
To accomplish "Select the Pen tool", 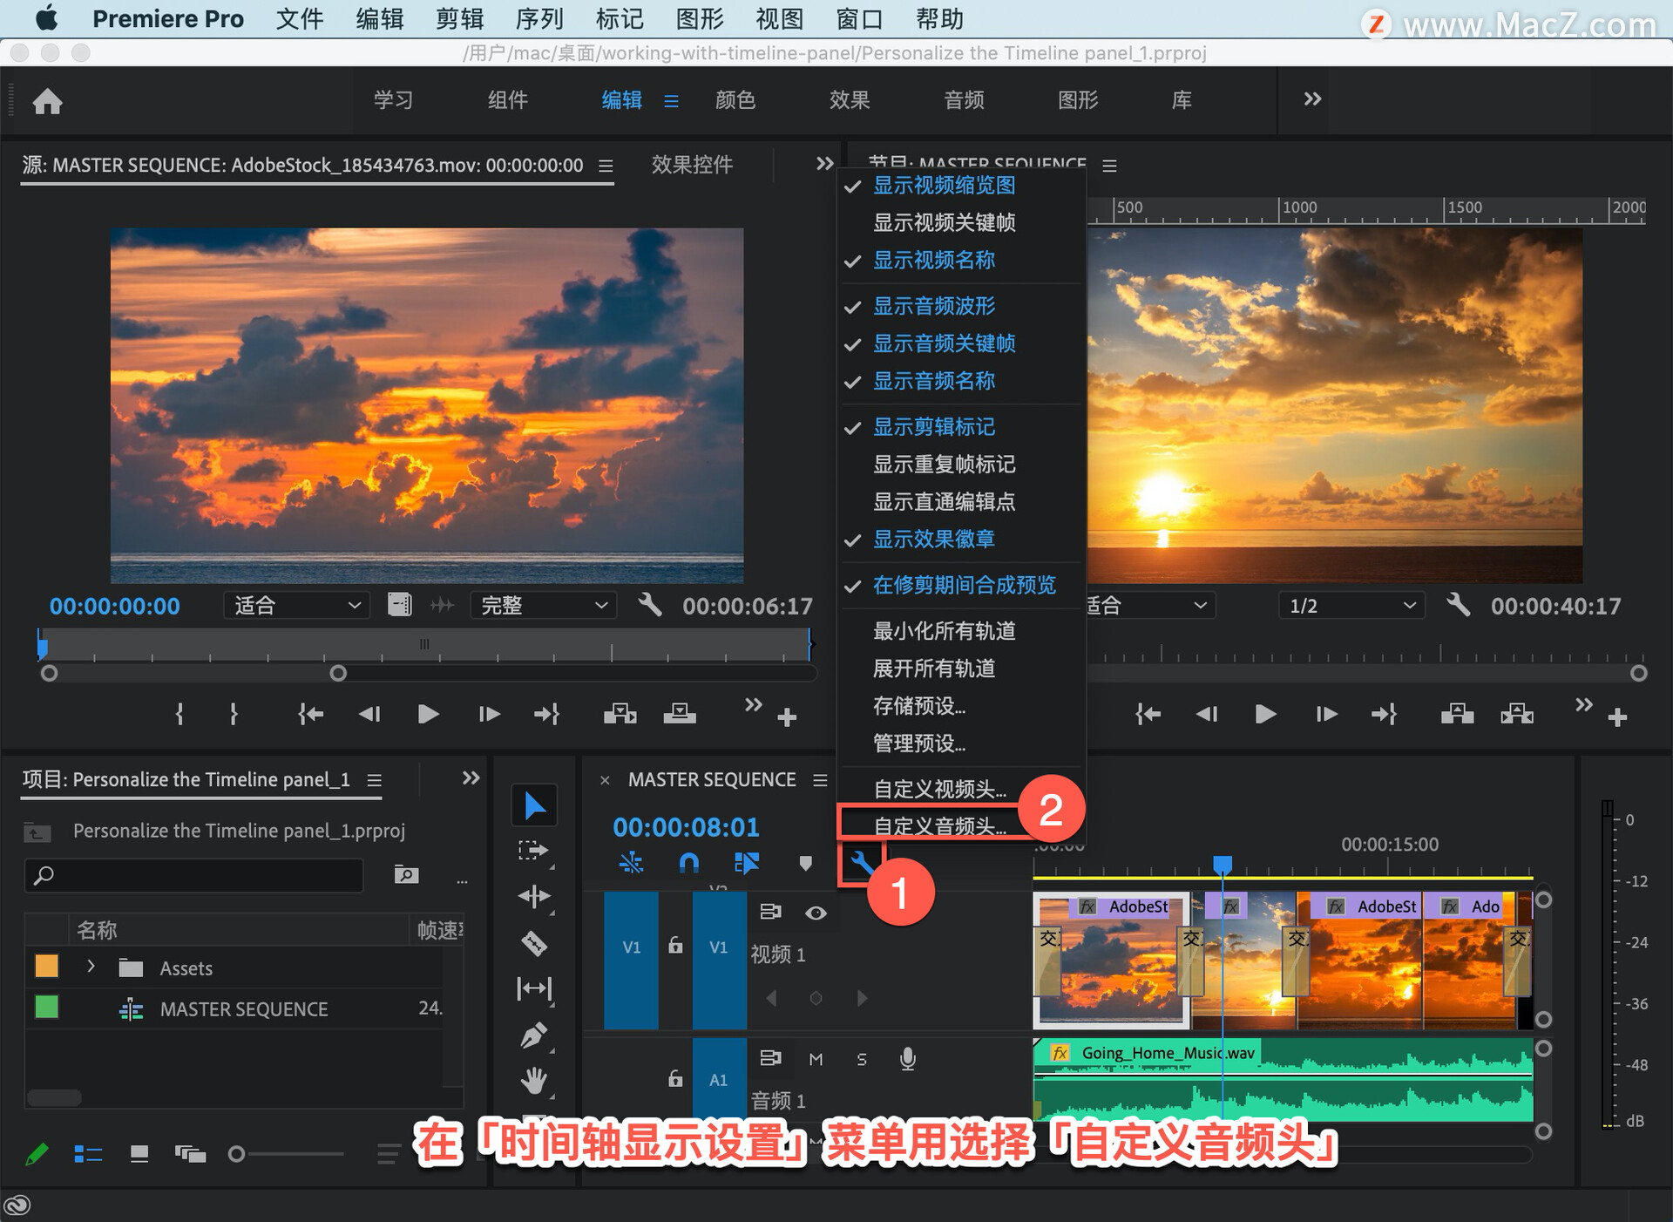I will 534,1035.
